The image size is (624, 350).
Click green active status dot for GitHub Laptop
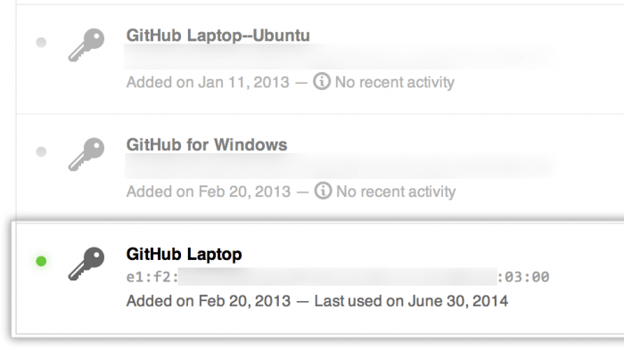point(41,261)
